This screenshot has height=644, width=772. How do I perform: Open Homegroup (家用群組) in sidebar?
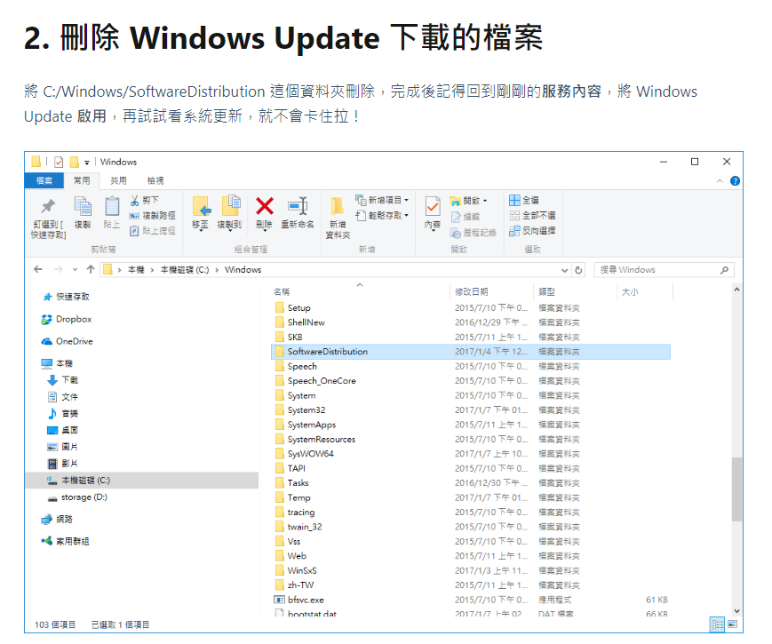click(x=66, y=541)
